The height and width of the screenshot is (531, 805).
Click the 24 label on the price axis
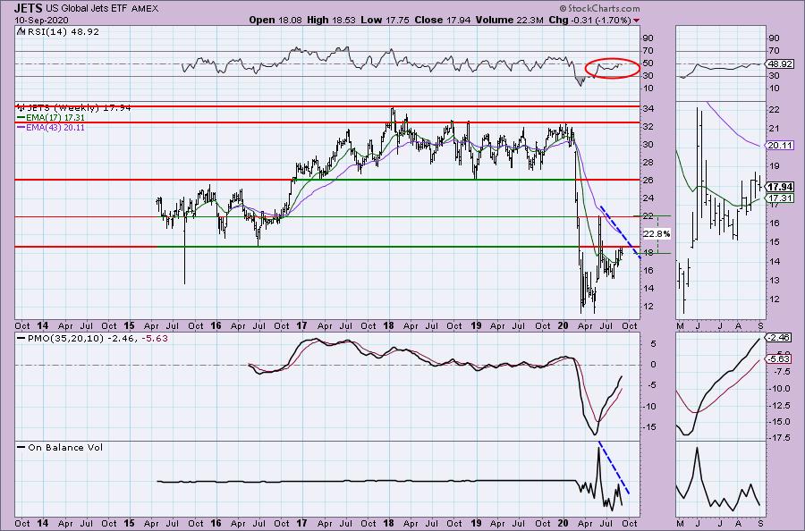648,198
